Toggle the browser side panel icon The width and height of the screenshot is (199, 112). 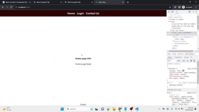[179, 7]
